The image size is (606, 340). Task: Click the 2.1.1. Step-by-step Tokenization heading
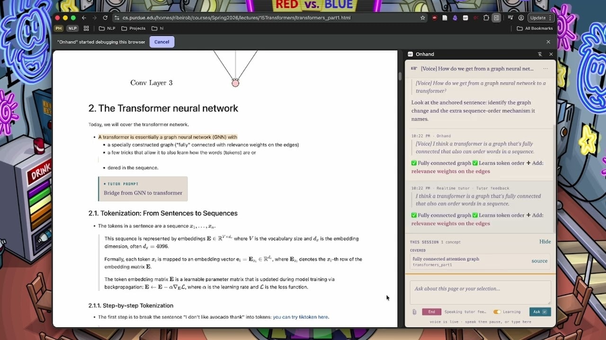131,306
